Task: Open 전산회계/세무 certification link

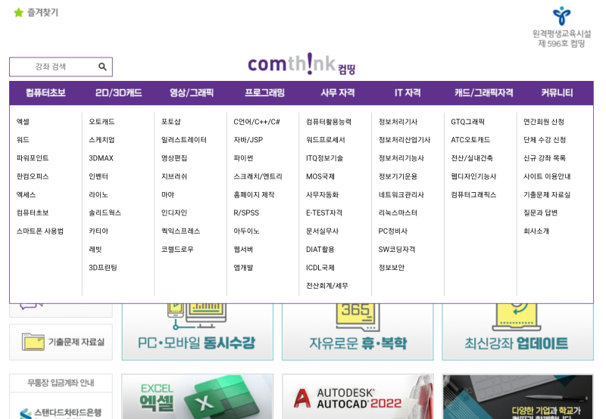Action: coord(327,286)
